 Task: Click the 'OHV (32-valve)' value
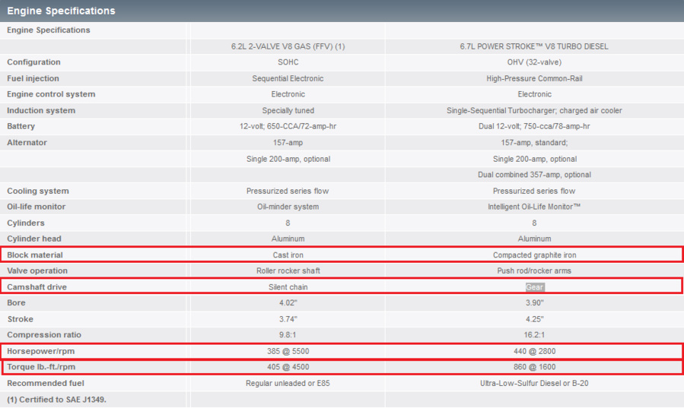point(534,62)
